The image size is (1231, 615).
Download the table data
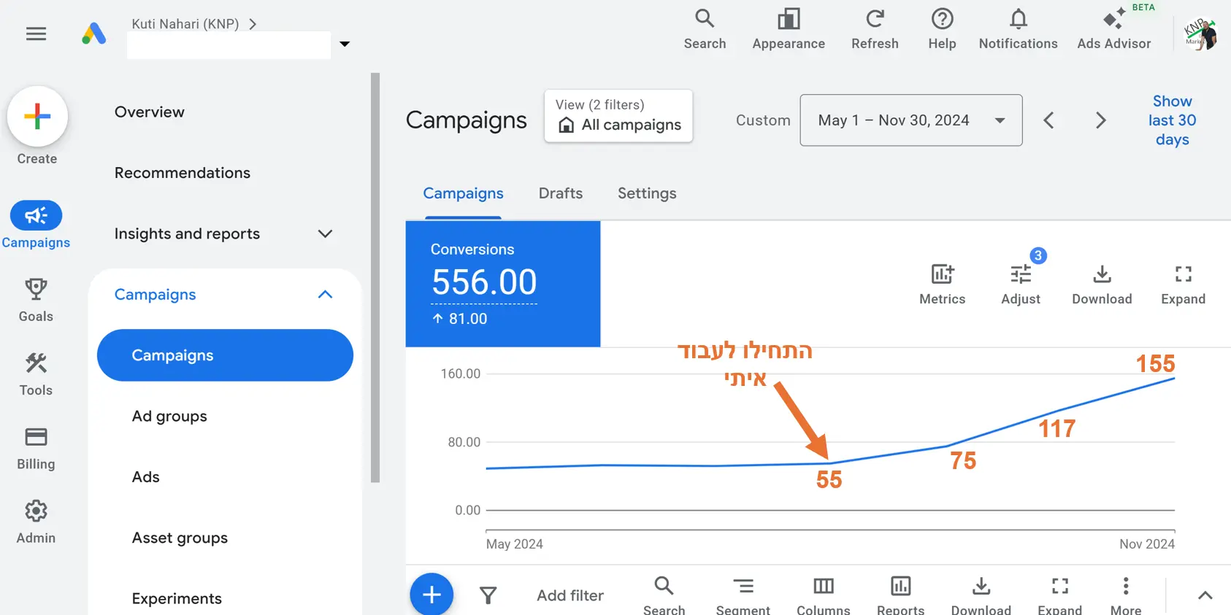point(981,595)
